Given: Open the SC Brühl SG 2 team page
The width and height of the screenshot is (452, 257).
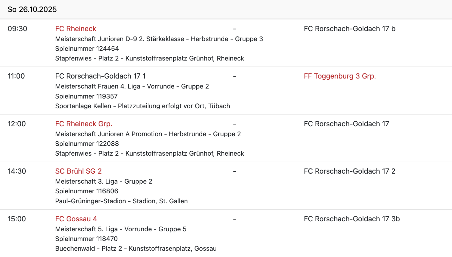Looking at the screenshot, I should click(x=78, y=171).
